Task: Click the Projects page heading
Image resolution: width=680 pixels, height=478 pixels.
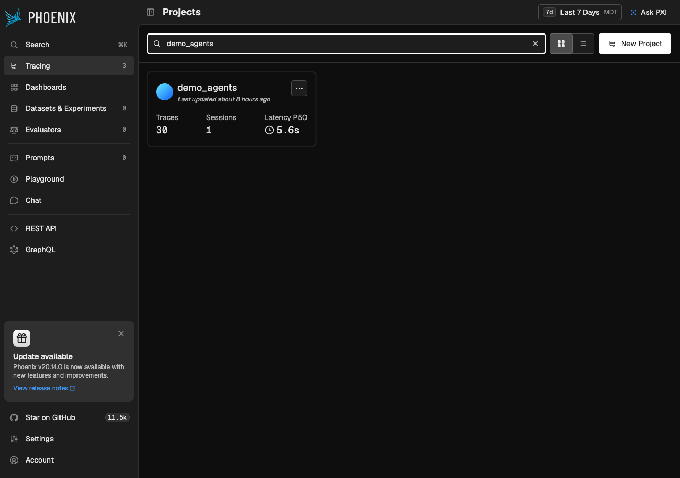Action: click(182, 12)
